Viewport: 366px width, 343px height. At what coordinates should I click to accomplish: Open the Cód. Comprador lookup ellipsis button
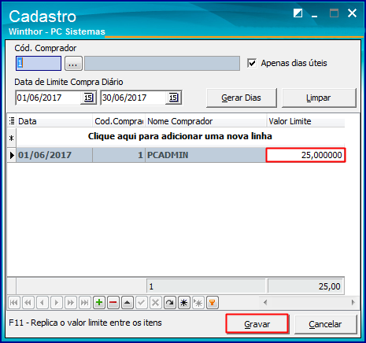click(73, 63)
